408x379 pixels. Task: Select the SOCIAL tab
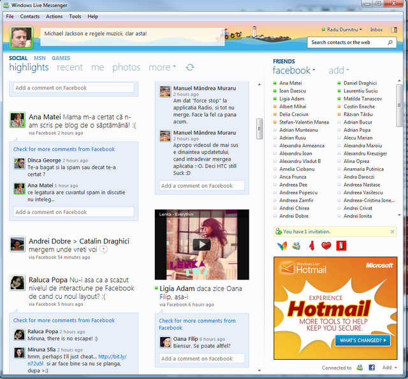(x=18, y=58)
